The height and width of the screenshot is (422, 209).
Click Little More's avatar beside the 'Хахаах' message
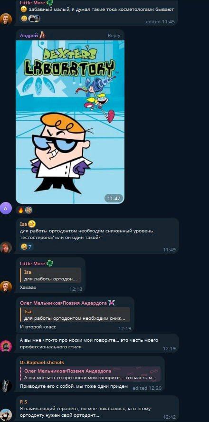click(x=6, y=287)
